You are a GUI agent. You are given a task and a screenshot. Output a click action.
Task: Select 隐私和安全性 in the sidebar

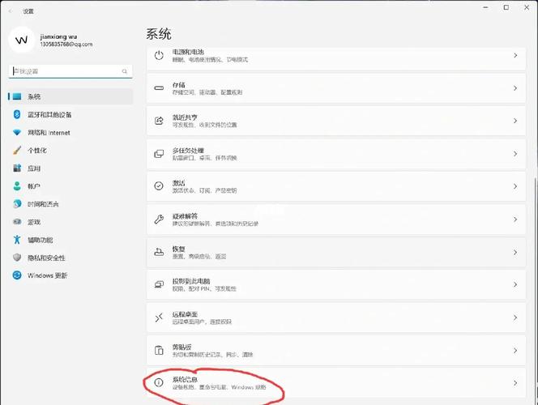pos(70,258)
